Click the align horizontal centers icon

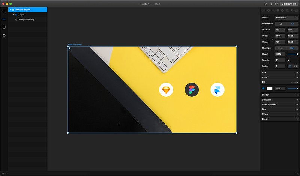(268, 11)
